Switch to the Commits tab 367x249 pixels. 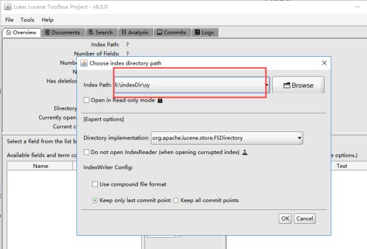(x=172, y=32)
